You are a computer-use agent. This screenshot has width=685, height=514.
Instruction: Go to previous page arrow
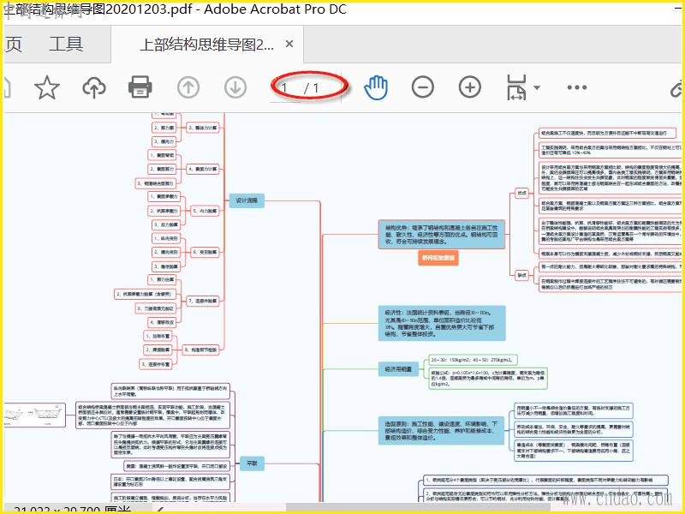pos(188,87)
